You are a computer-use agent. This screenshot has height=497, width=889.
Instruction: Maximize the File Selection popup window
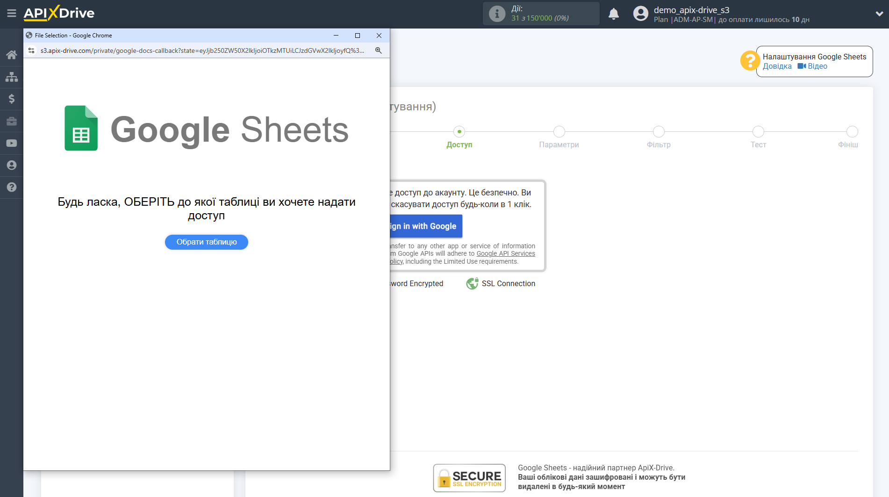(358, 36)
